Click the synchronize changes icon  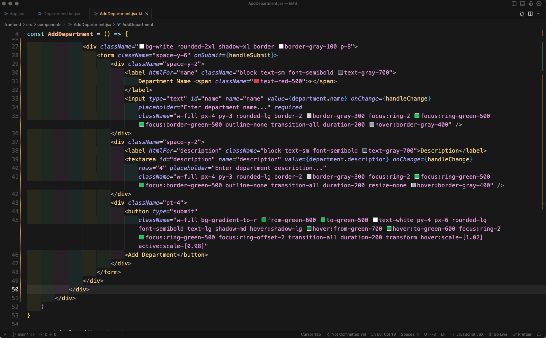click(32, 334)
